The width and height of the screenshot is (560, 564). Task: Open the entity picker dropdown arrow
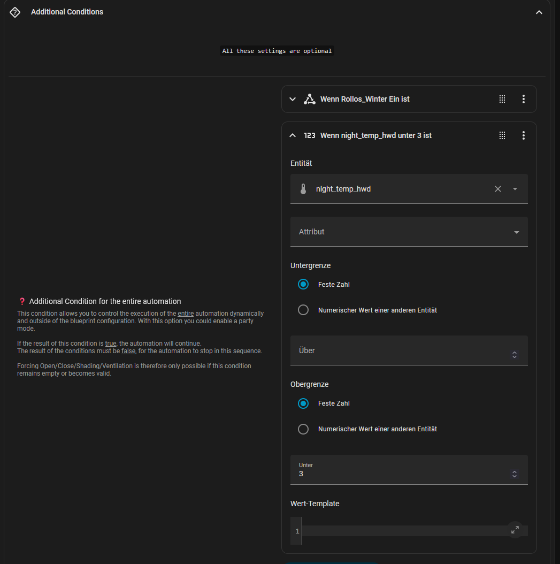point(515,189)
